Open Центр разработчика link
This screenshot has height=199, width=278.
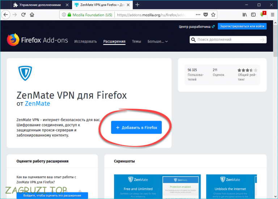pyautogui.click(x=197, y=26)
